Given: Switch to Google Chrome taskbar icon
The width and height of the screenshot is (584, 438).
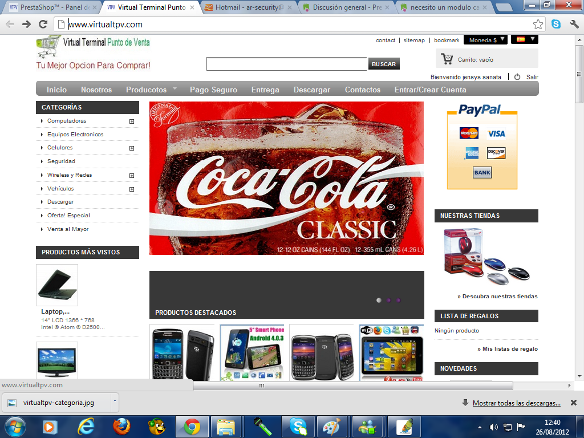Looking at the screenshot, I should coord(192,427).
